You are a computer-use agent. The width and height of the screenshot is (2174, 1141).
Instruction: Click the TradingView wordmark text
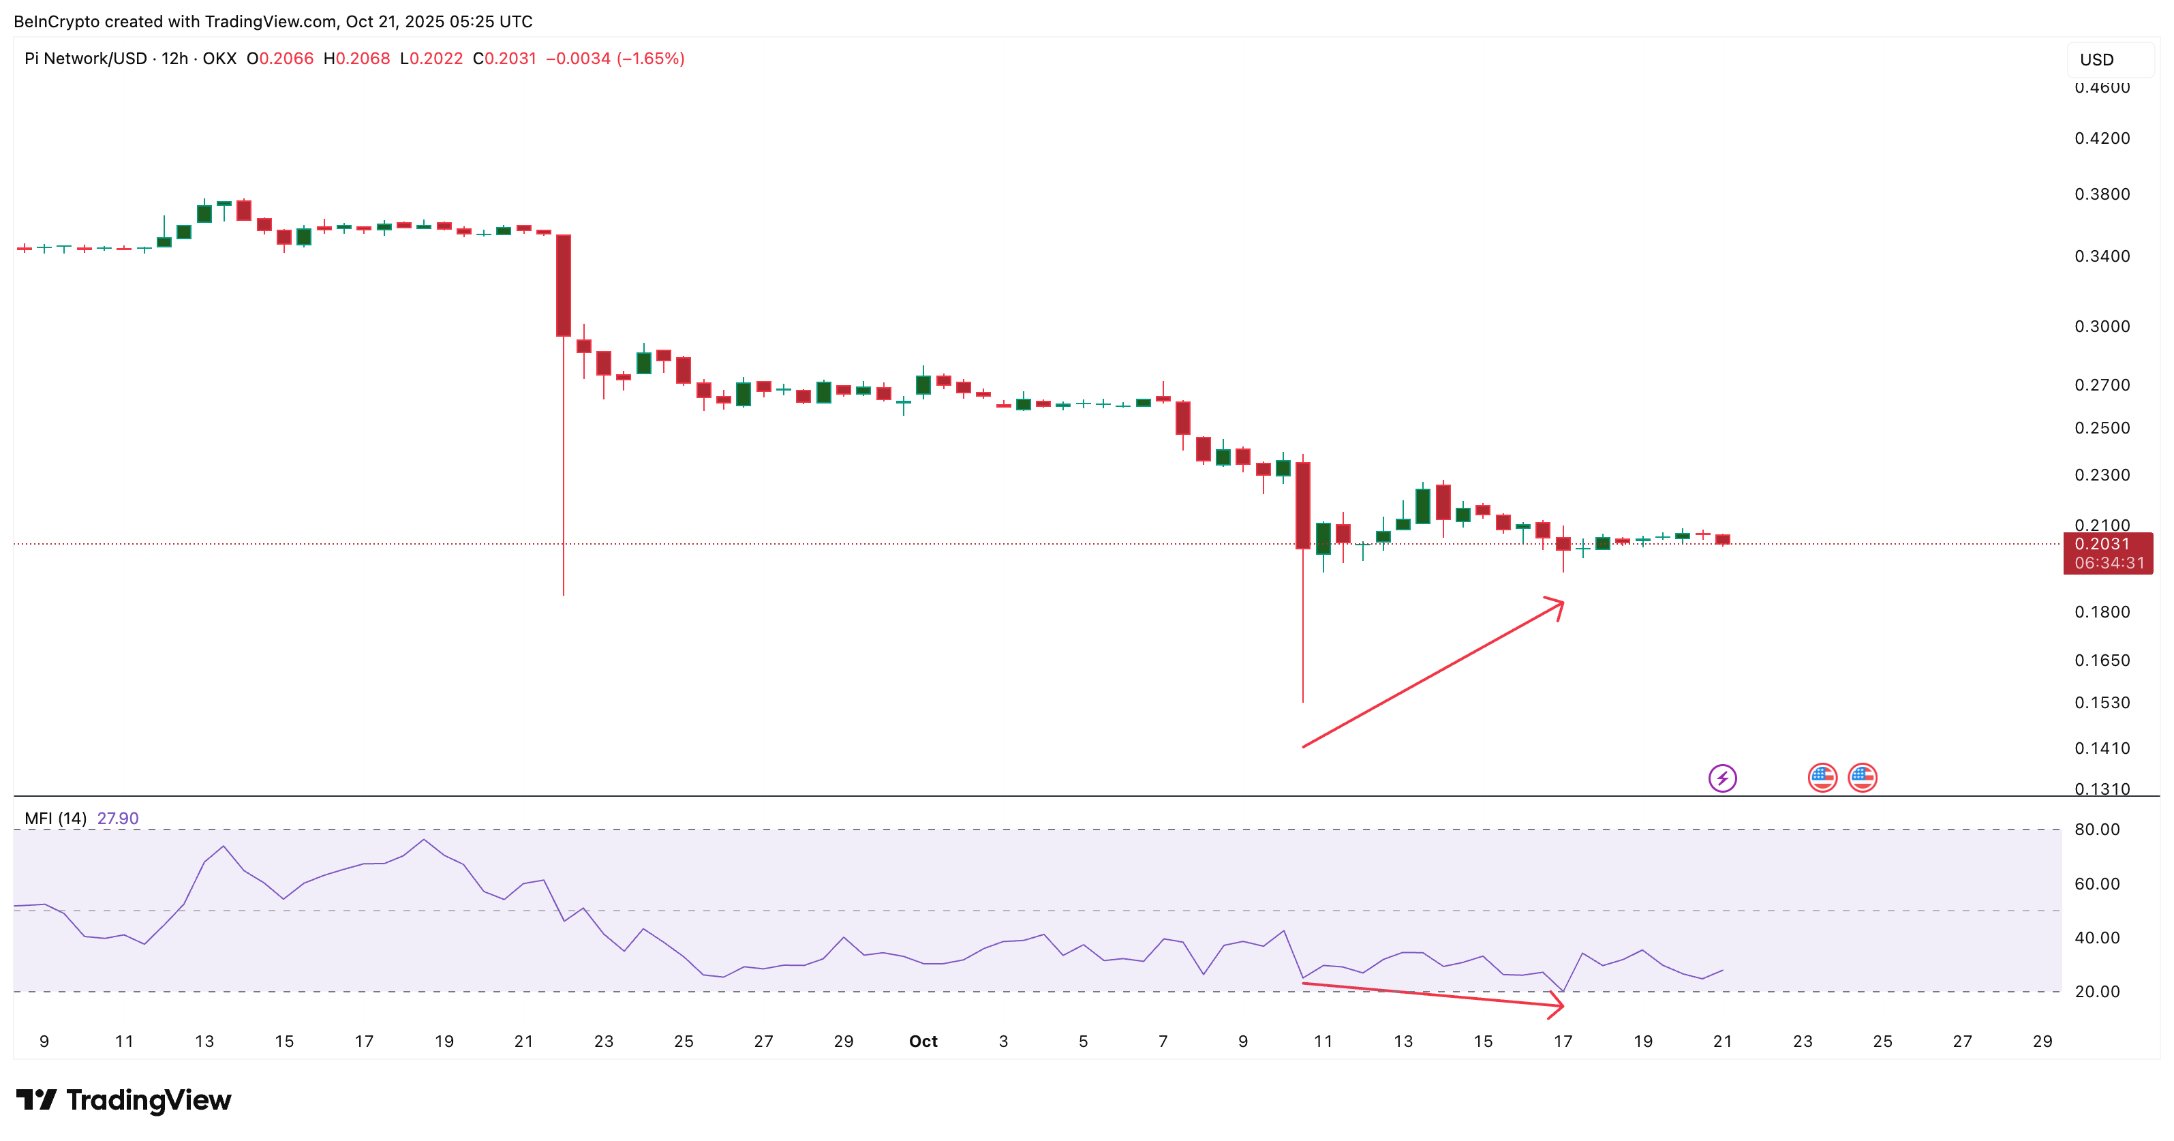pyautogui.click(x=149, y=1099)
